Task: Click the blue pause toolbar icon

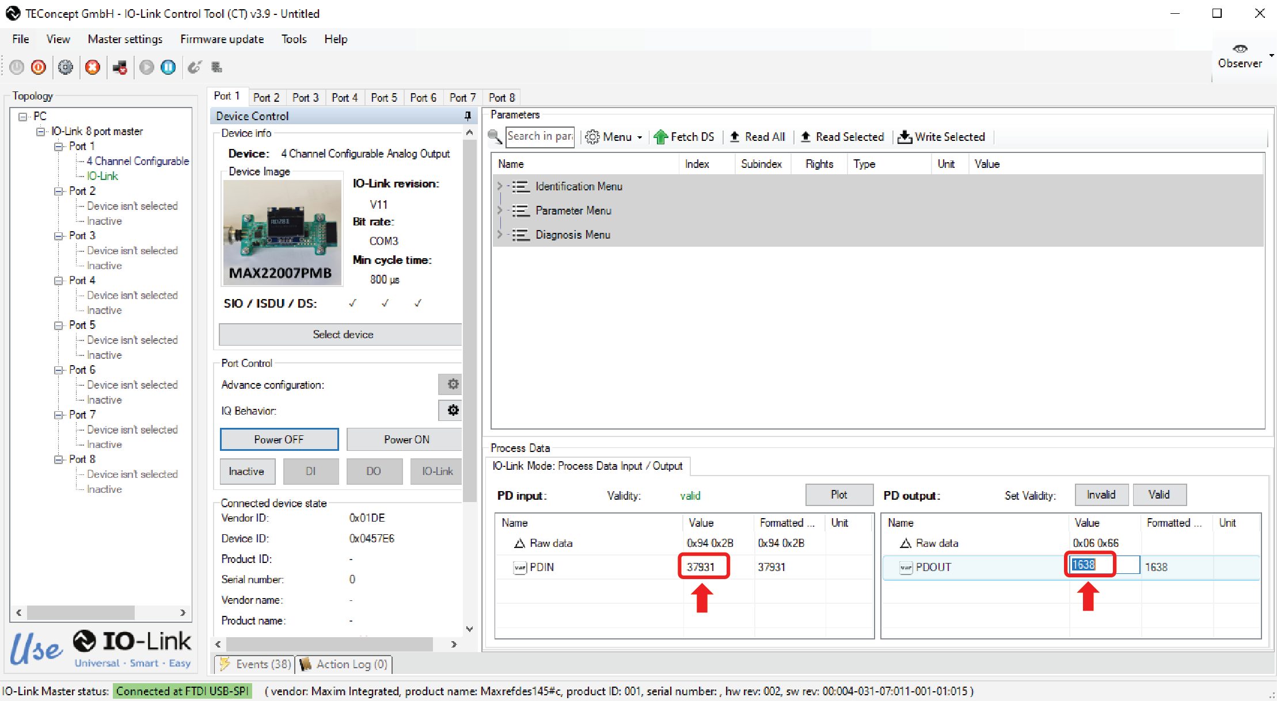Action: (168, 67)
